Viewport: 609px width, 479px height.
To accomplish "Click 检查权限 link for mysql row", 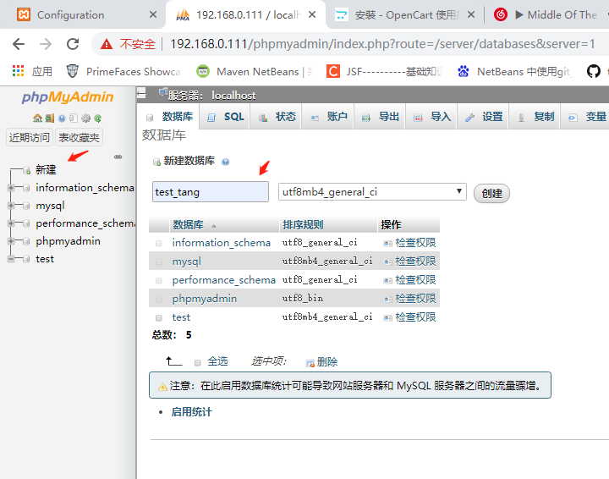I will click(x=415, y=262).
